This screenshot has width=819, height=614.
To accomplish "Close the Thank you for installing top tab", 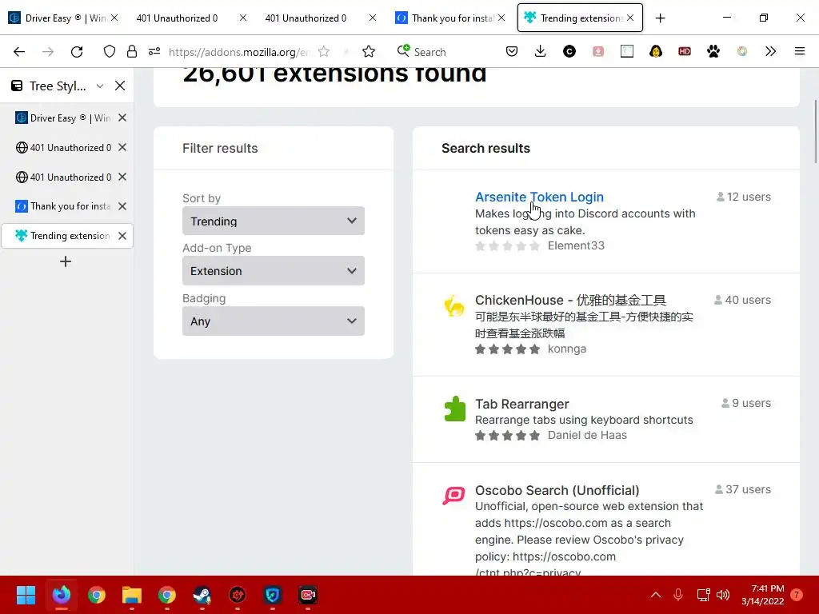I will tap(501, 18).
